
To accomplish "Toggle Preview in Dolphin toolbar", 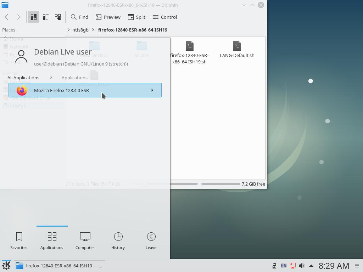I will [108, 17].
